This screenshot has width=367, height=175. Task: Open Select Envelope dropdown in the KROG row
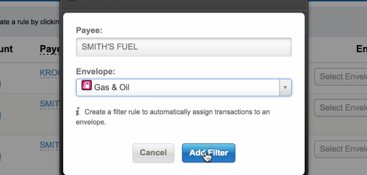(341, 77)
